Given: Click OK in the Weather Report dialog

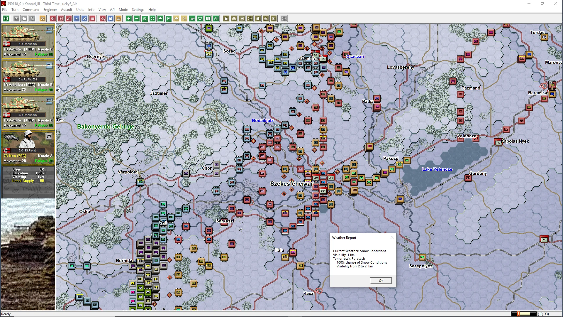Looking at the screenshot, I should [381, 281].
